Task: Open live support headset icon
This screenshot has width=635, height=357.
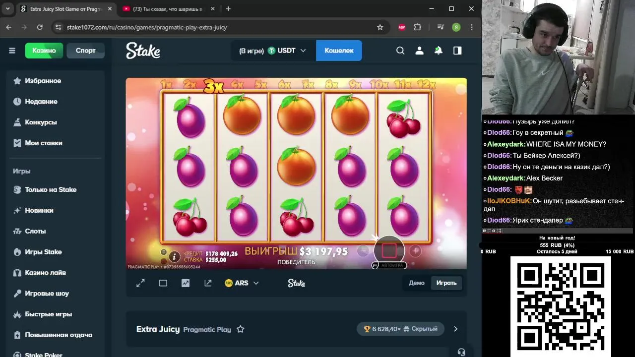Action: point(461,352)
